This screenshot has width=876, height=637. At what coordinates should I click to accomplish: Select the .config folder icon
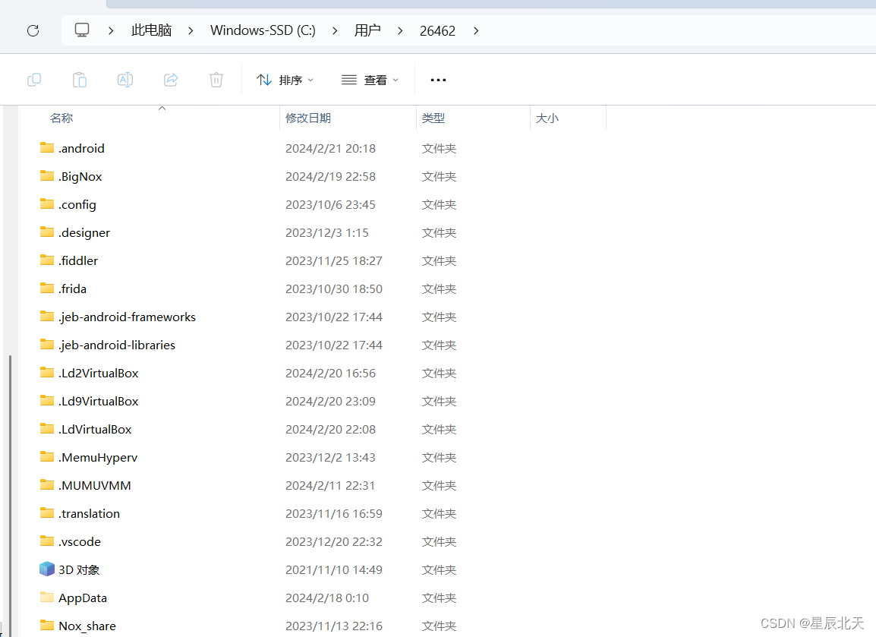[47, 204]
